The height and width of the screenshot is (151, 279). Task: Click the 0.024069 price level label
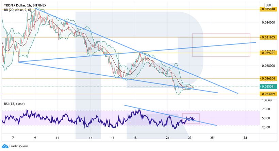click(267, 94)
